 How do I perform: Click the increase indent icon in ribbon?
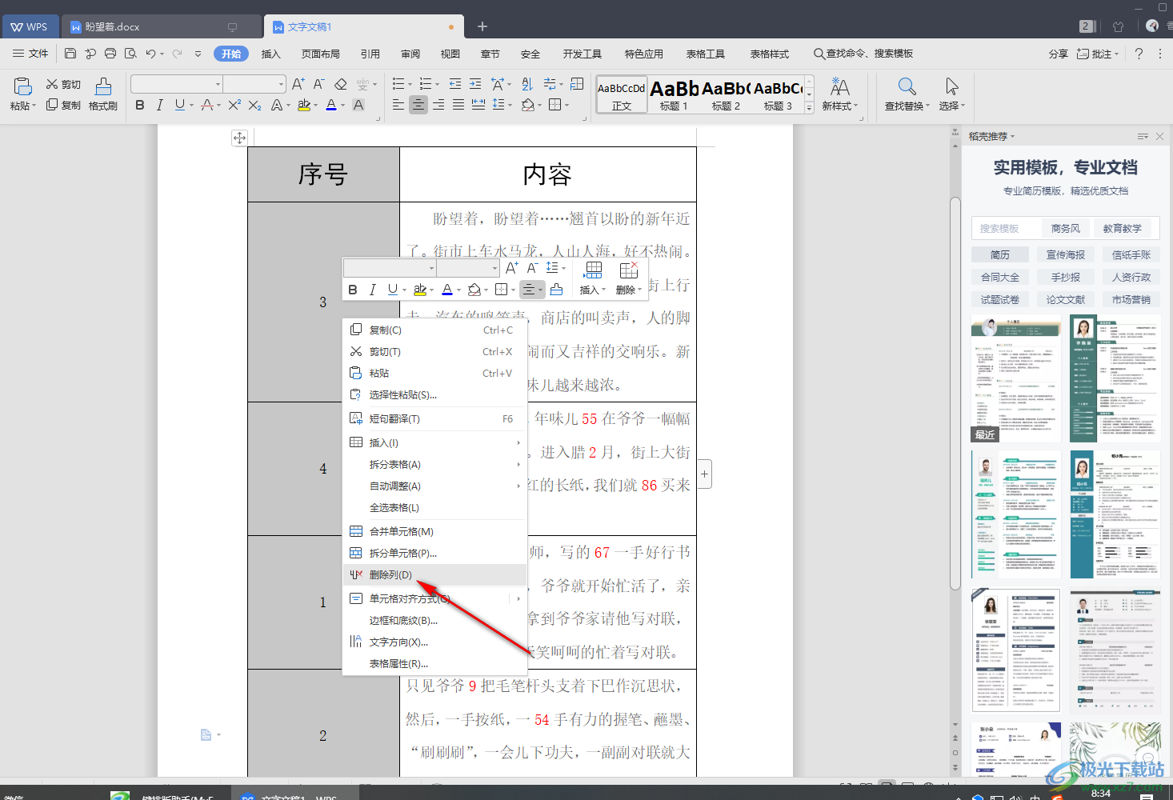tap(475, 84)
